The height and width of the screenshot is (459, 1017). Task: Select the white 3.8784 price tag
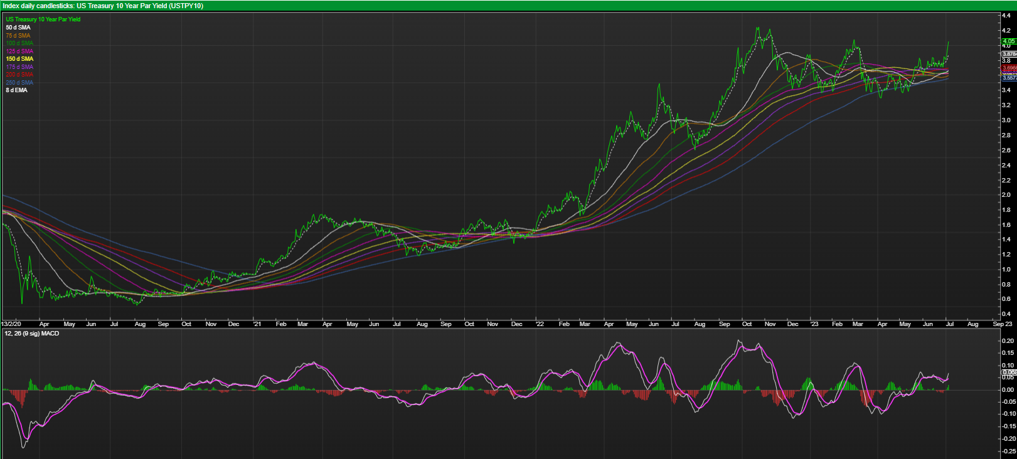click(x=1009, y=55)
